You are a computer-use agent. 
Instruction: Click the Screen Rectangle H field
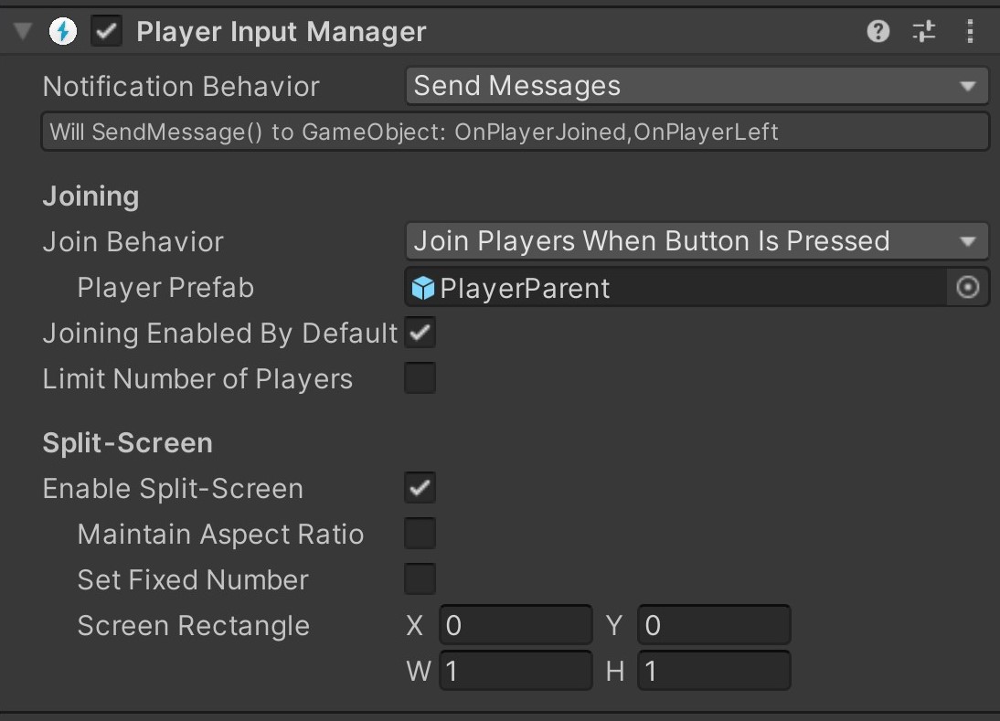pyautogui.click(x=714, y=671)
